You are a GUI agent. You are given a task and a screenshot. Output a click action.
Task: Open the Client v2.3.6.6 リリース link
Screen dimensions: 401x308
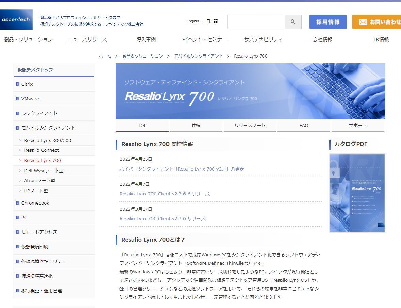coord(164,194)
